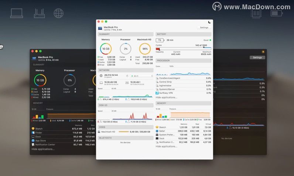Image resolution: width=294 pixels, height=176 pixels.
Task: Click the globe icon beside 49.213.19.144
Action: [x=101, y=76]
